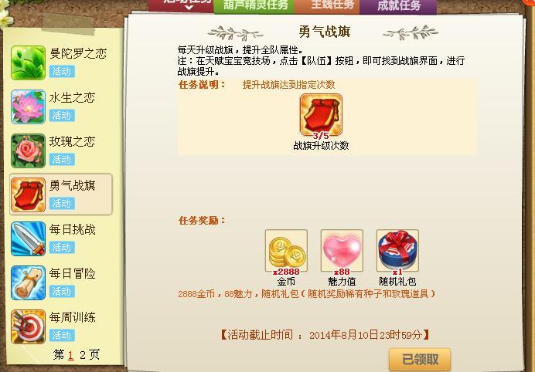Select the 曼陀罗之恋 green leaf icon

point(28,63)
